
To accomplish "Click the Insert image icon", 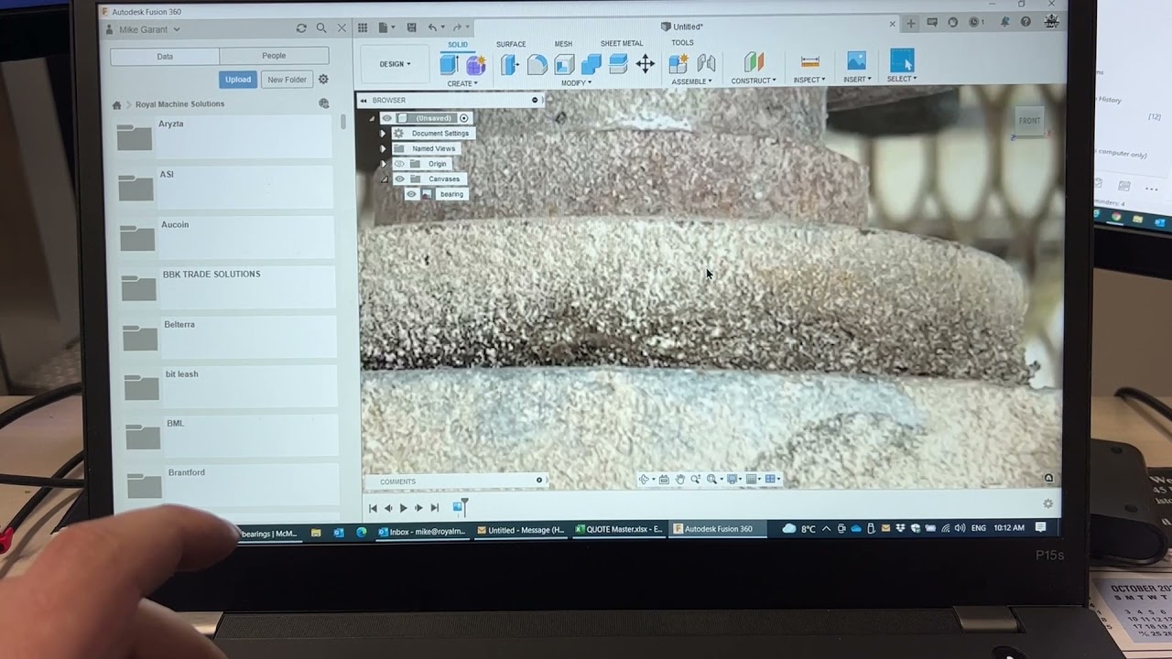I will click(x=856, y=60).
